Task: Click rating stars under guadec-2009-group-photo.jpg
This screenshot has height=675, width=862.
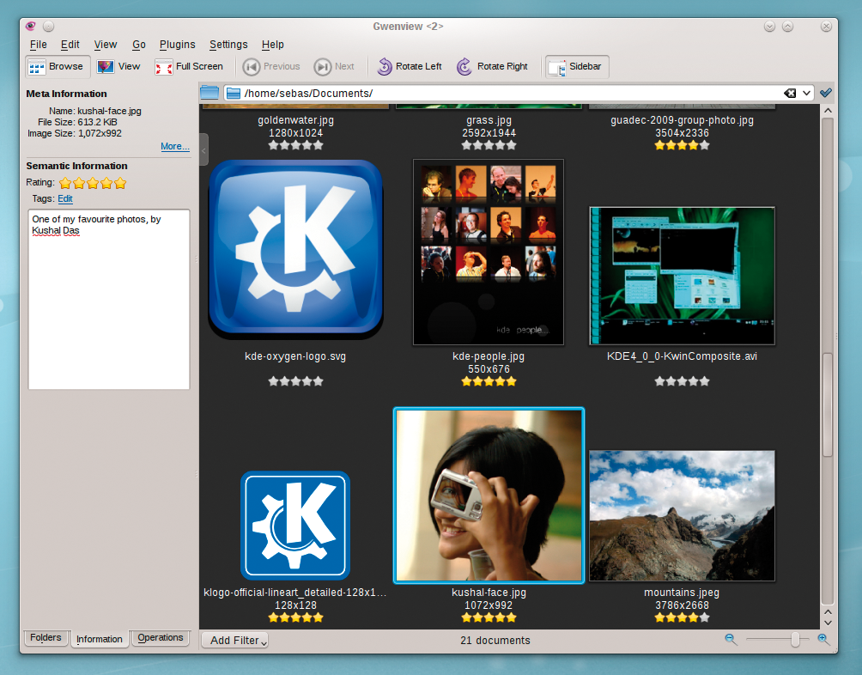Action: (x=682, y=145)
